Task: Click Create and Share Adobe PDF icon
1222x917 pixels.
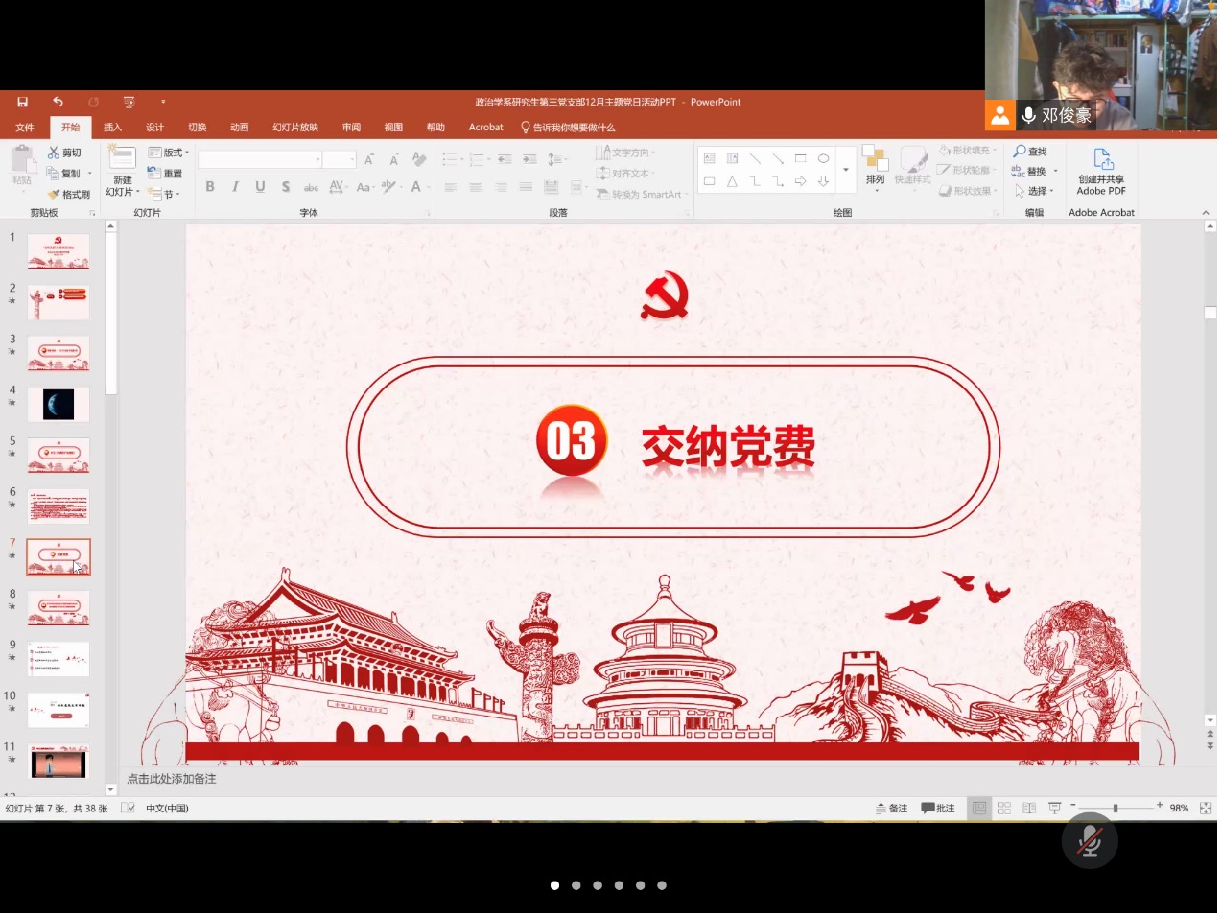Action: [x=1101, y=160]
